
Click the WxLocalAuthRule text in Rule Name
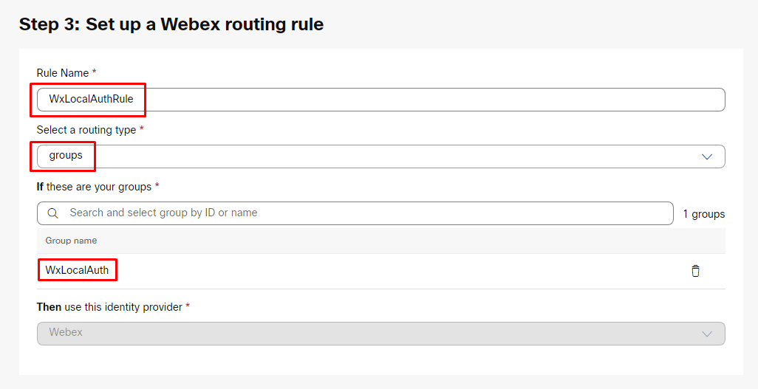coord(91,99)
